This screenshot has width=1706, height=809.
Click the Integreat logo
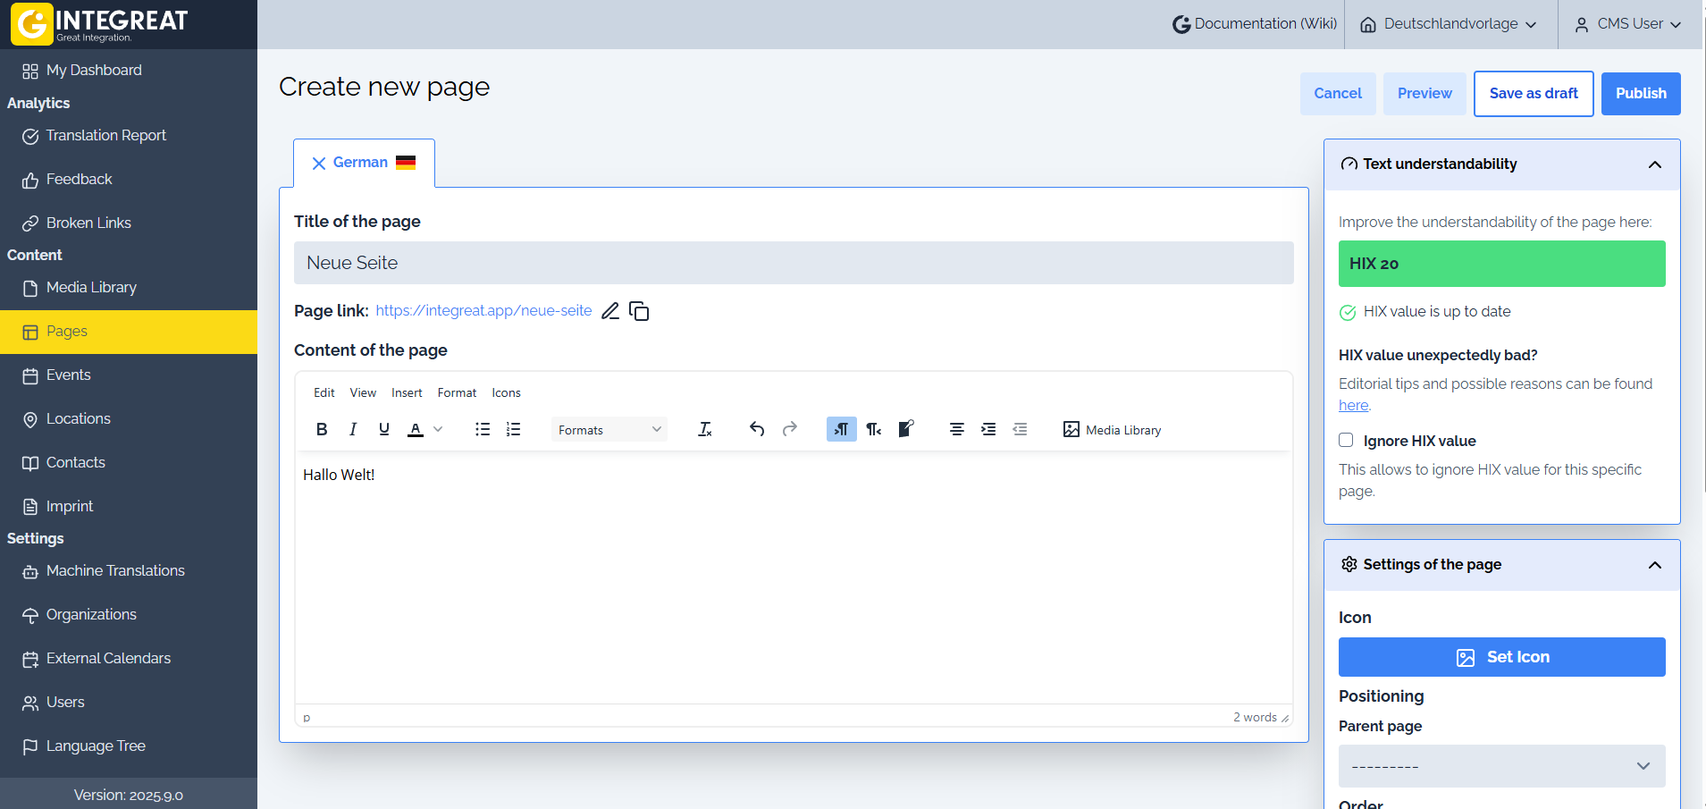click(99, 24)
